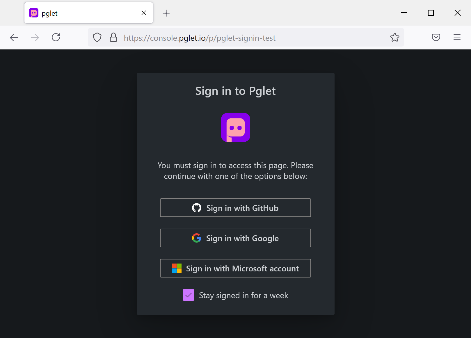Image resolution: width=471 pixels, height=338 pixels.
Task: Open the Firefox hamburger menu
Action: point(457,38)
